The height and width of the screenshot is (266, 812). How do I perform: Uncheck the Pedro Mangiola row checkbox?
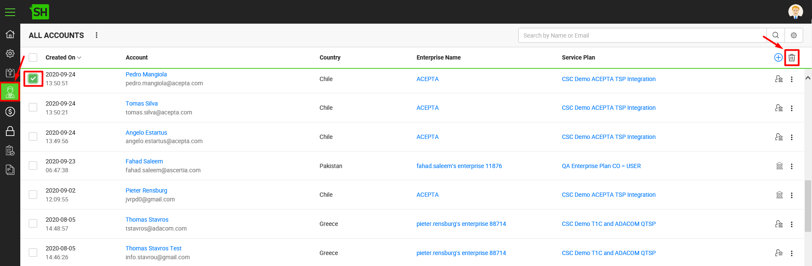pos(33,79)
